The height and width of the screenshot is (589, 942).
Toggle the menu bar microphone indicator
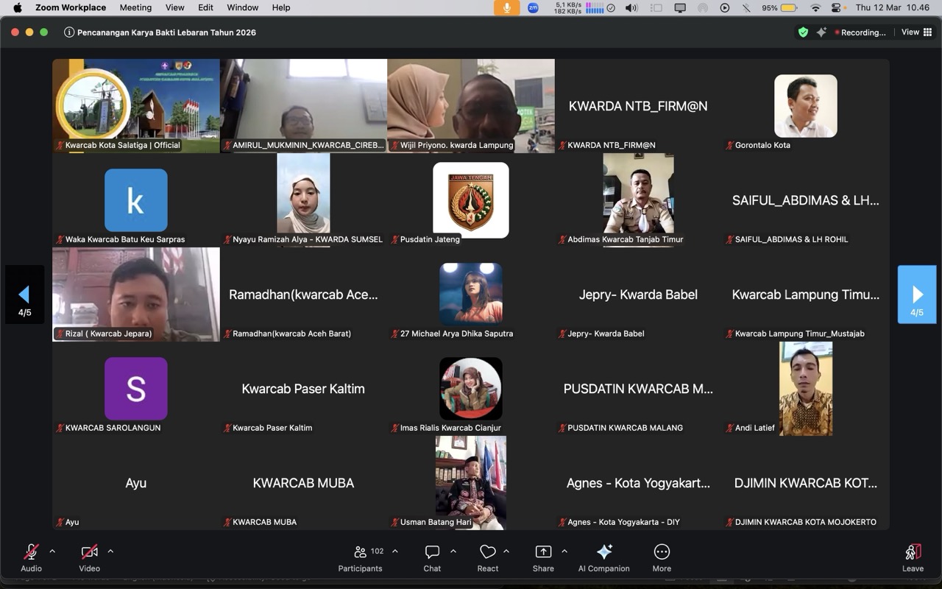(506, 8)
